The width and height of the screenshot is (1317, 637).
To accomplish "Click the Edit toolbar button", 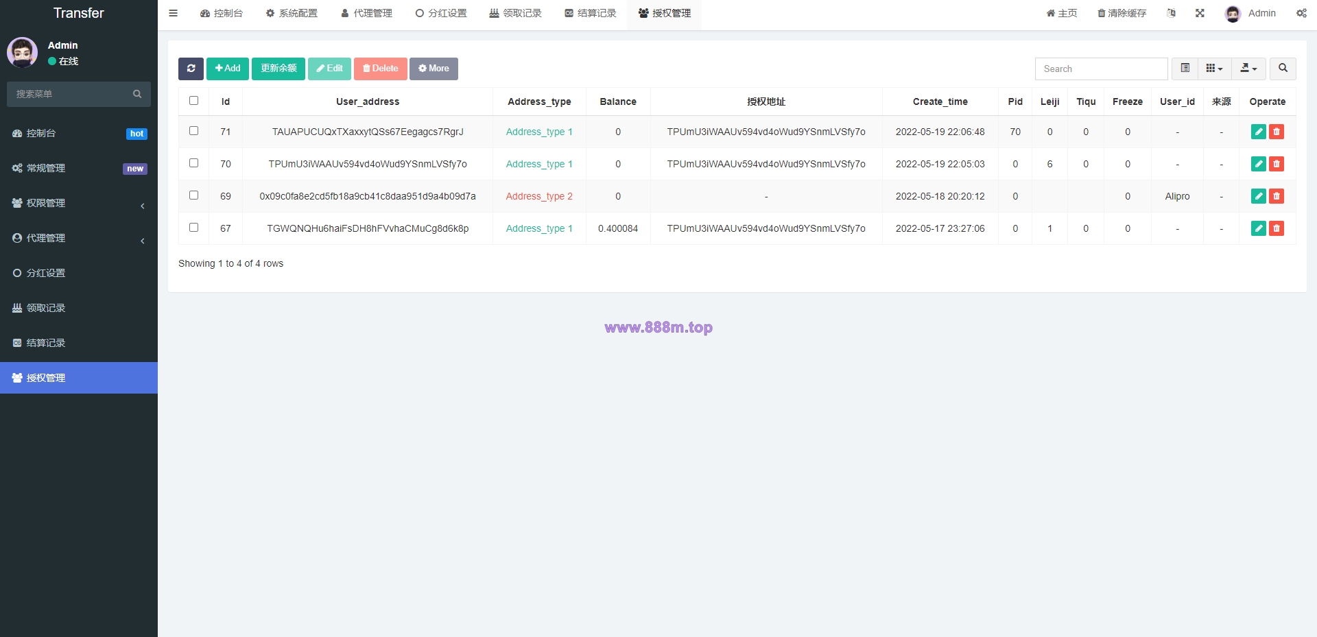I will tap(329, 69).
